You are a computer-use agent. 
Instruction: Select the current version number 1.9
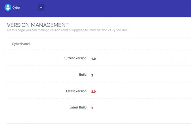pyautogui.click(x=94, y=58)
